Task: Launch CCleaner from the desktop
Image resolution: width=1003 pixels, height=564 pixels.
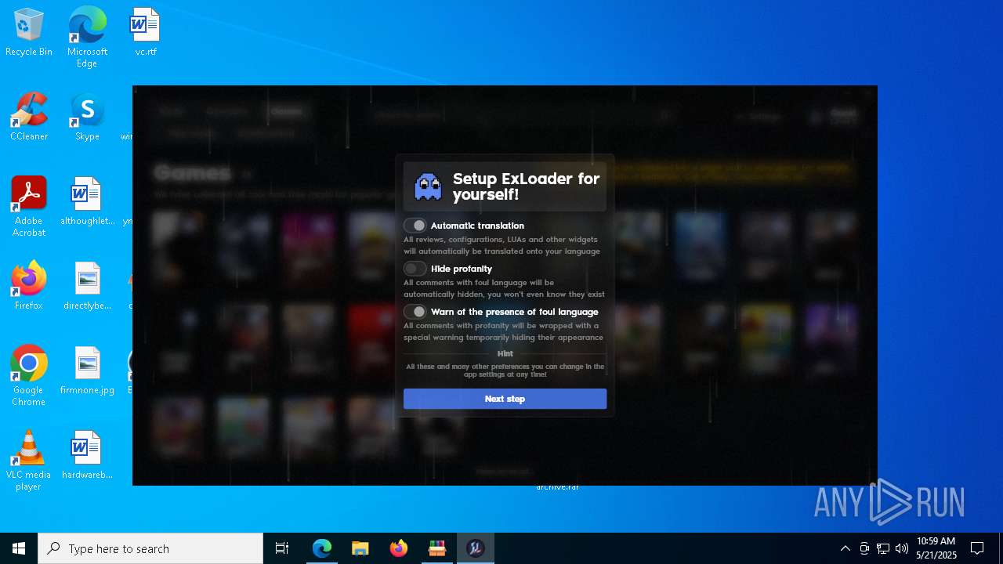Action: click(x=29, y=117)
